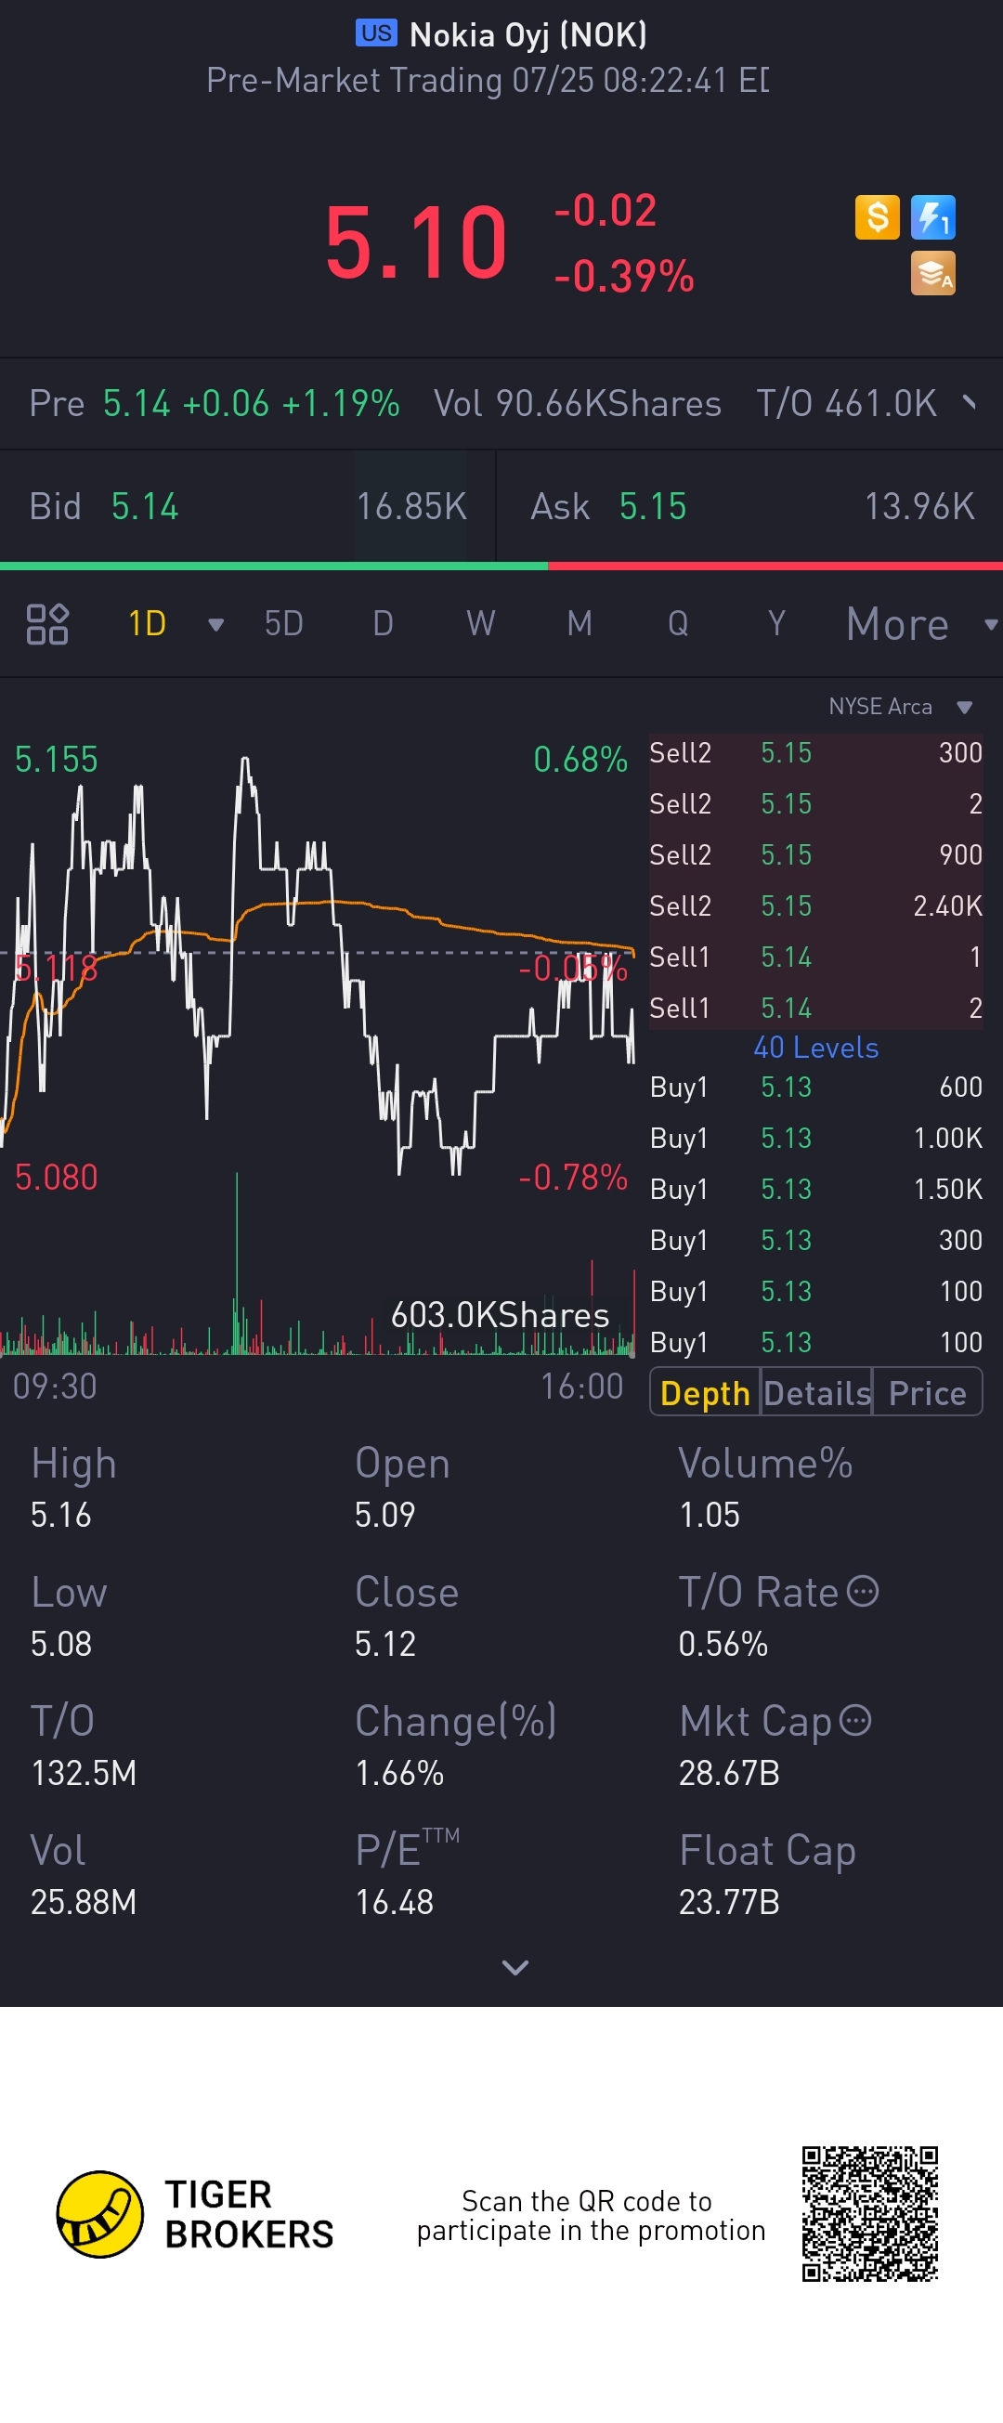Image resolution: width=1003 pixels, height=2423 pixels.
Task: Tap the Vol 90.66KShares pre-market volume
Action: pos(577,403)
